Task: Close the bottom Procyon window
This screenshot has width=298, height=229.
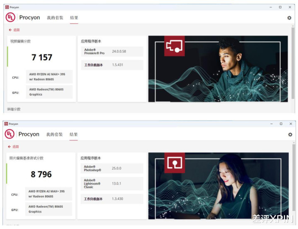Action: click(291, 124)
